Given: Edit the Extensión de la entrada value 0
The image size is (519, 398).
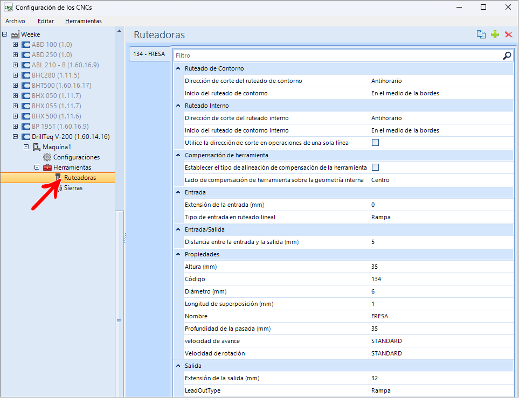Looking at the screenshot, I should (x=441, y=205).
